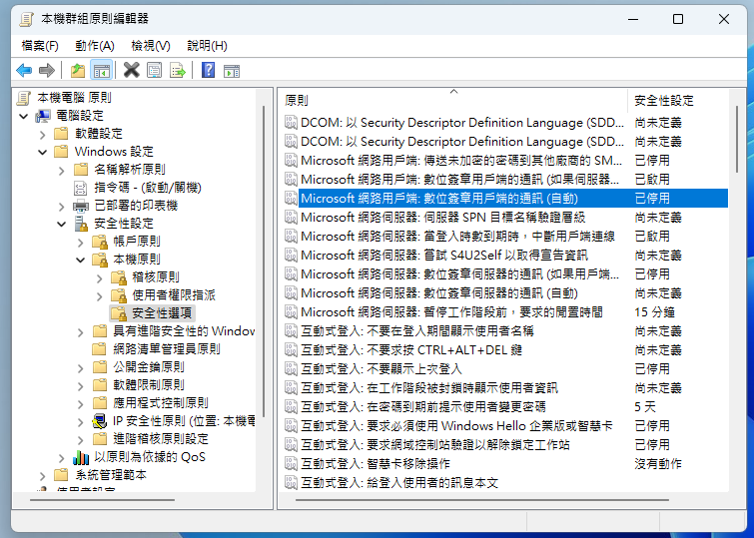Click the policy icon beside 互動式登入: 智慧卡移除操作

(x=291, y=464)
